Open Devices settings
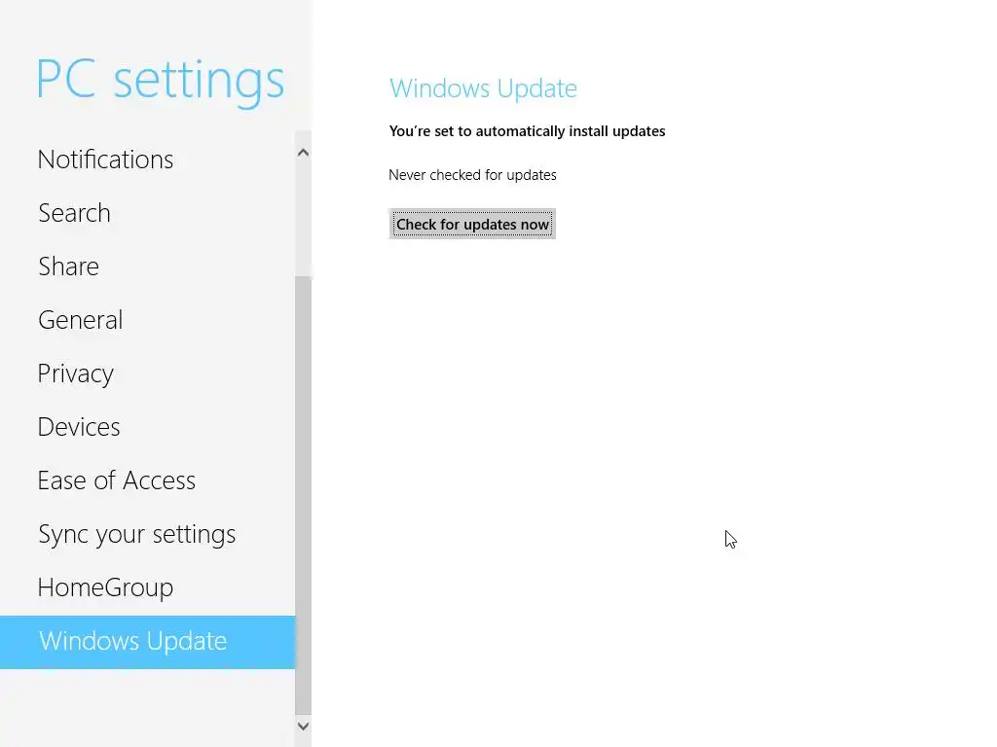997x747 pixels. point(148,427)
